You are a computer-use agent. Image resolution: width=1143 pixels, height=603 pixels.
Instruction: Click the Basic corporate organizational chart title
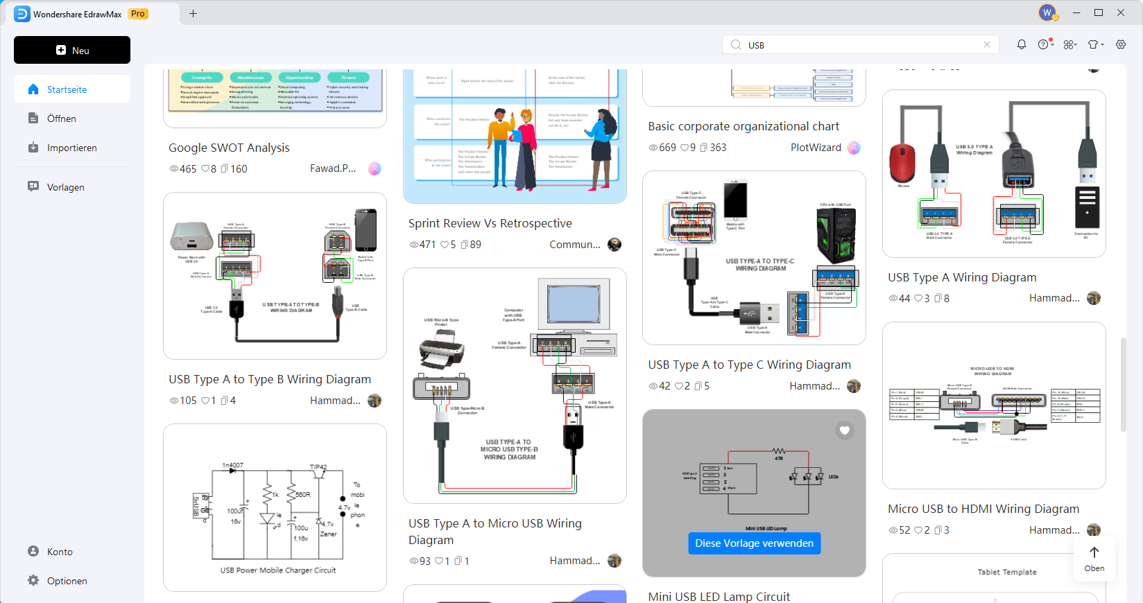point(744,126)
